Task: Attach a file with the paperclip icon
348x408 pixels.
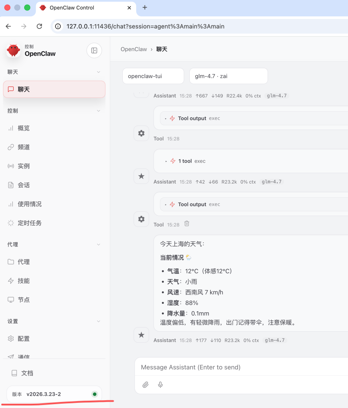Action: pyautogui.click(x=146, y=385)
